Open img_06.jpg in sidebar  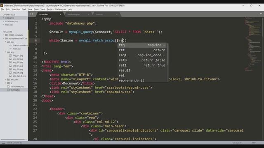pos(18,73)
